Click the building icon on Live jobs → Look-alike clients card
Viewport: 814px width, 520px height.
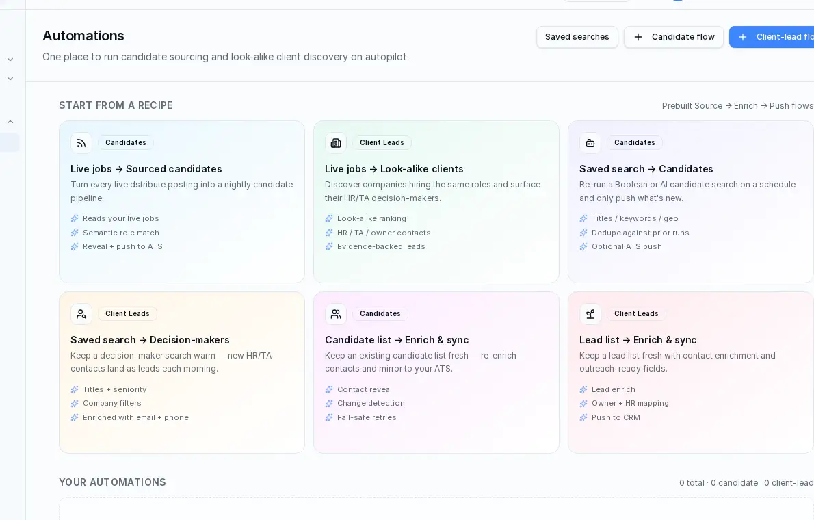tap(335, 143)
